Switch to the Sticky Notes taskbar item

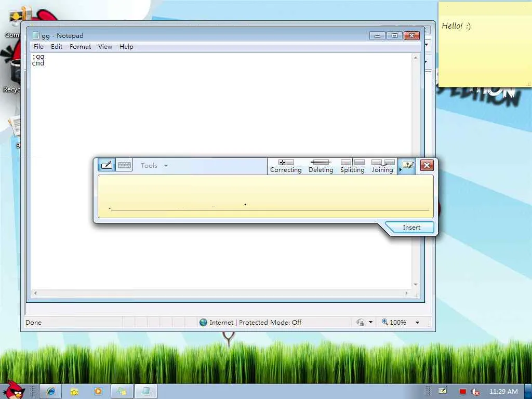pos(122,392)
